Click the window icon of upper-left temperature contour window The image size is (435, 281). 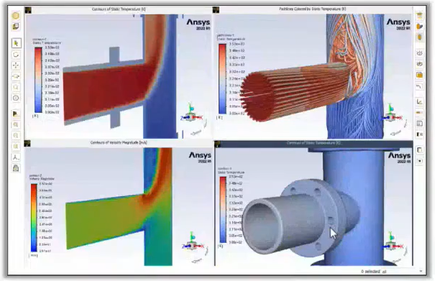[28, 10]
